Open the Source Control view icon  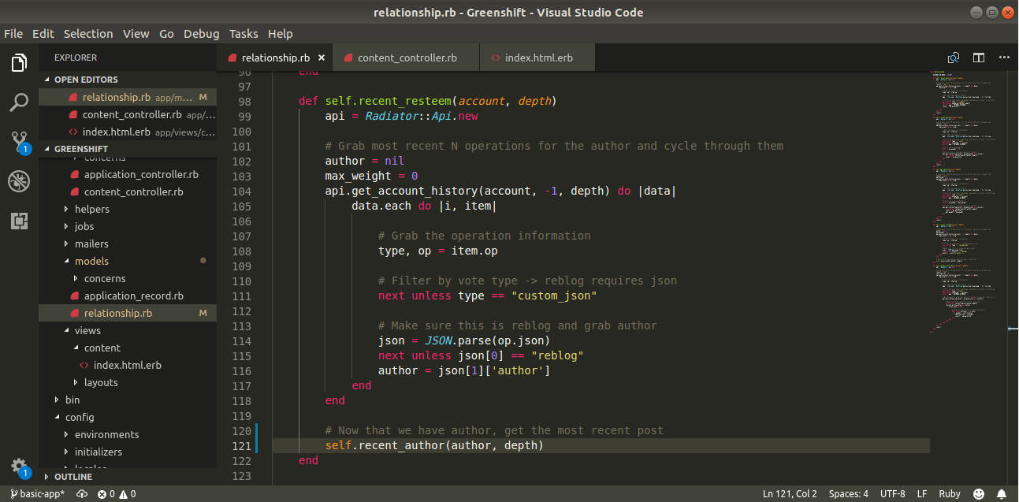click(19, 142)
